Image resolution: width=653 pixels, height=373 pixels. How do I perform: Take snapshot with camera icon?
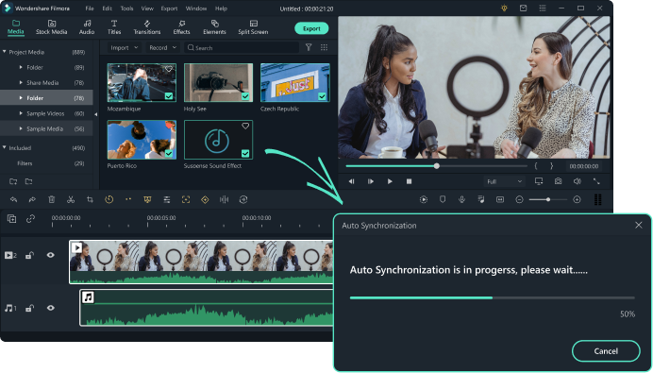pyautogui.click(x=558, y=181)
